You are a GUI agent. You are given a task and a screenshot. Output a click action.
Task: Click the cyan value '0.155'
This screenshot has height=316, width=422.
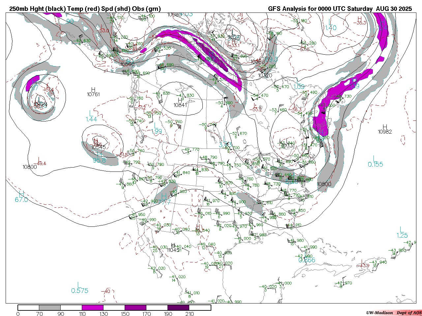pyautogui.click(x=376, y=164)
